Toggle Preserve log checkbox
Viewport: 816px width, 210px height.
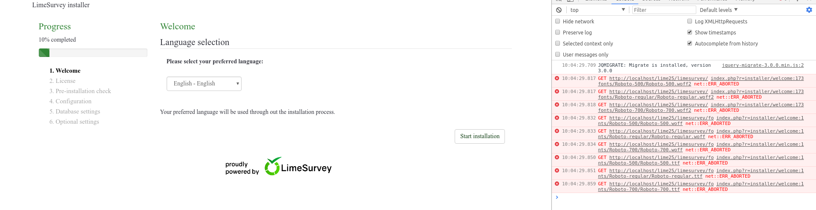pyautogui.click(x=558, y=32)
